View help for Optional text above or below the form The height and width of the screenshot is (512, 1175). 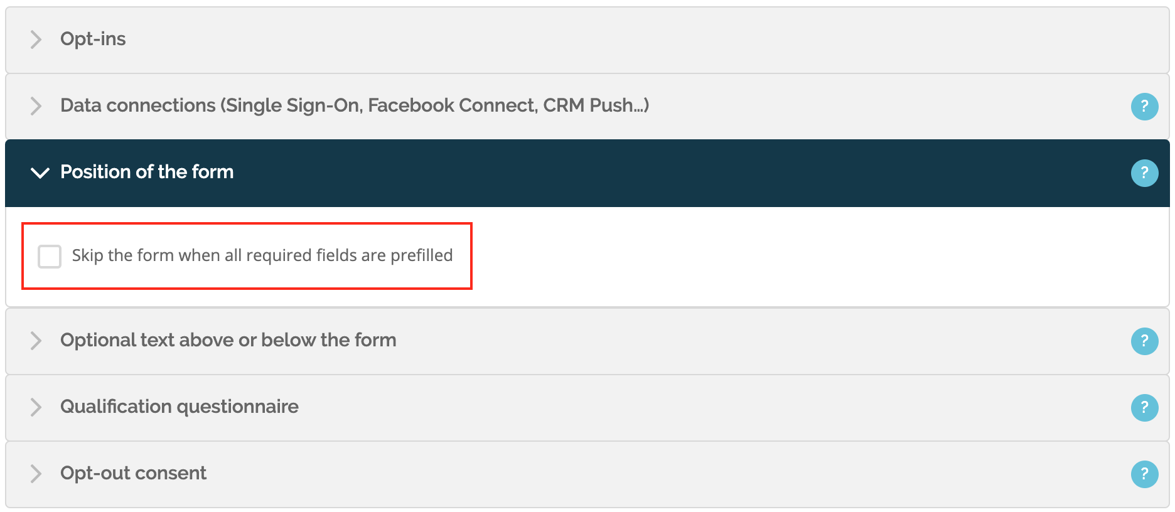(x=1145, y=341)
